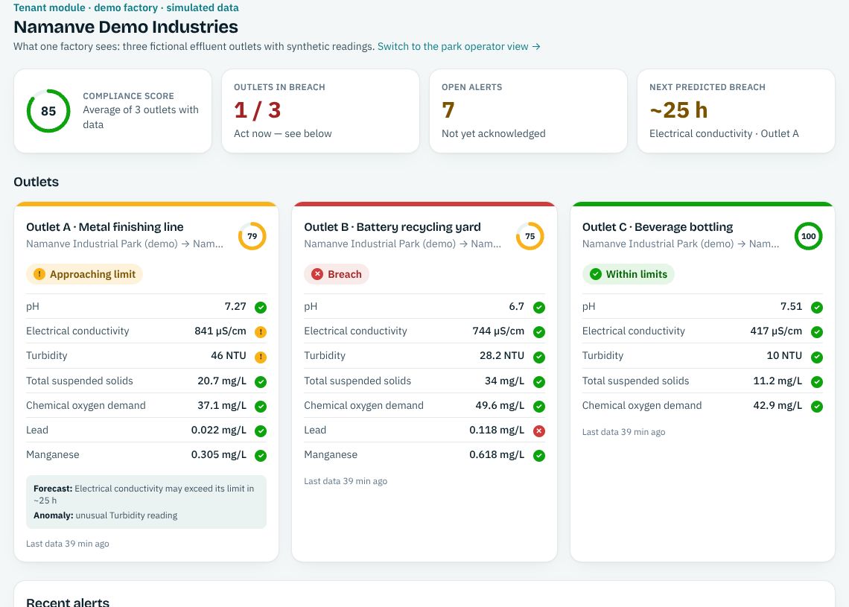849x607 pixels.
Task: Click Outlet B chemical oxygen demand check
Action: click(538, 406)
